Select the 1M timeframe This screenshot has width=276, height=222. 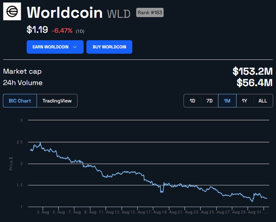click(227, 101)
